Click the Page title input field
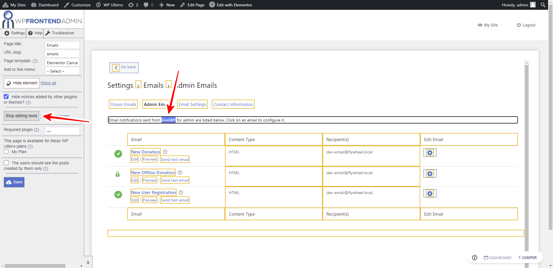The height and width of the screenshot is (268, 553). point(62,45)
